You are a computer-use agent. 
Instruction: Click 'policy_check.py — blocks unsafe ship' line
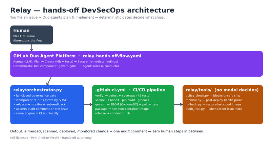(213, 96)
